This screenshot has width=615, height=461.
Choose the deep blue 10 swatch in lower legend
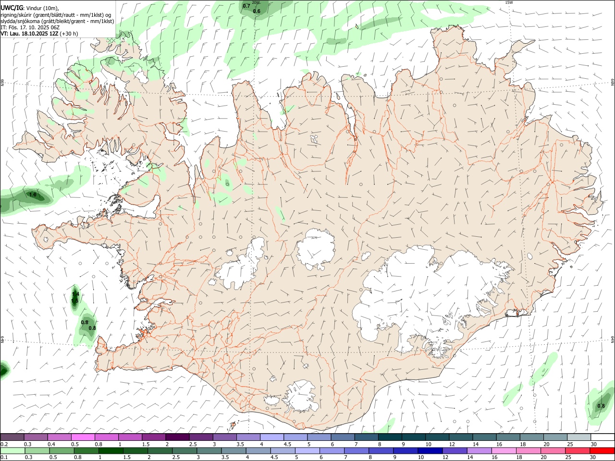coord(430,451)
